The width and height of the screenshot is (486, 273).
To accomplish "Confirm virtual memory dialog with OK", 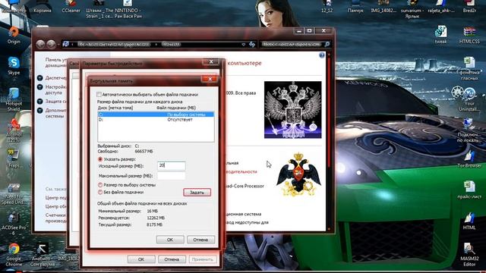I will 170,240.
